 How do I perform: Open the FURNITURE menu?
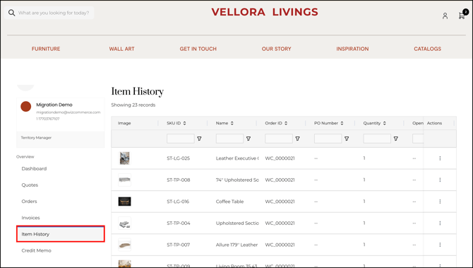point(46,49)
